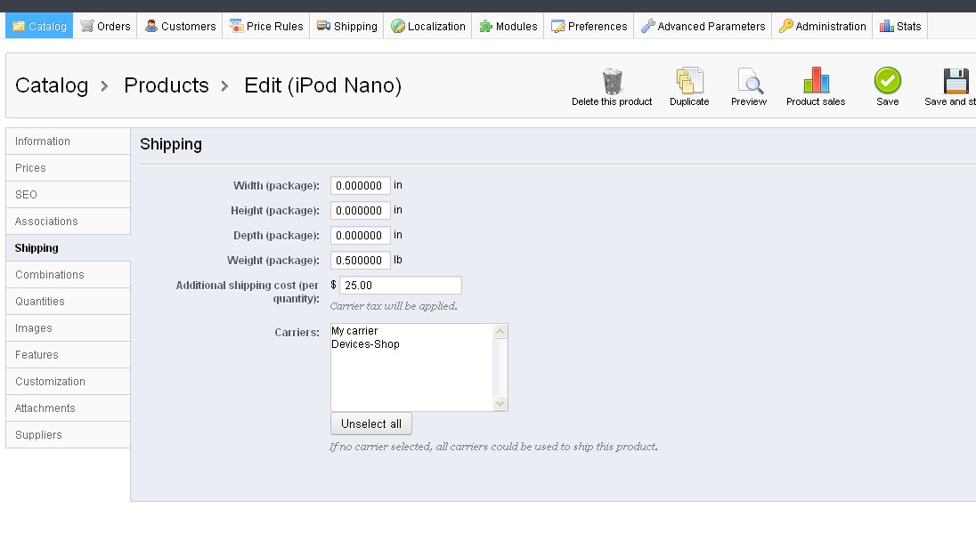976x533 pixels.
Task: Open the product Preview icon
Action: coord(749,81)
